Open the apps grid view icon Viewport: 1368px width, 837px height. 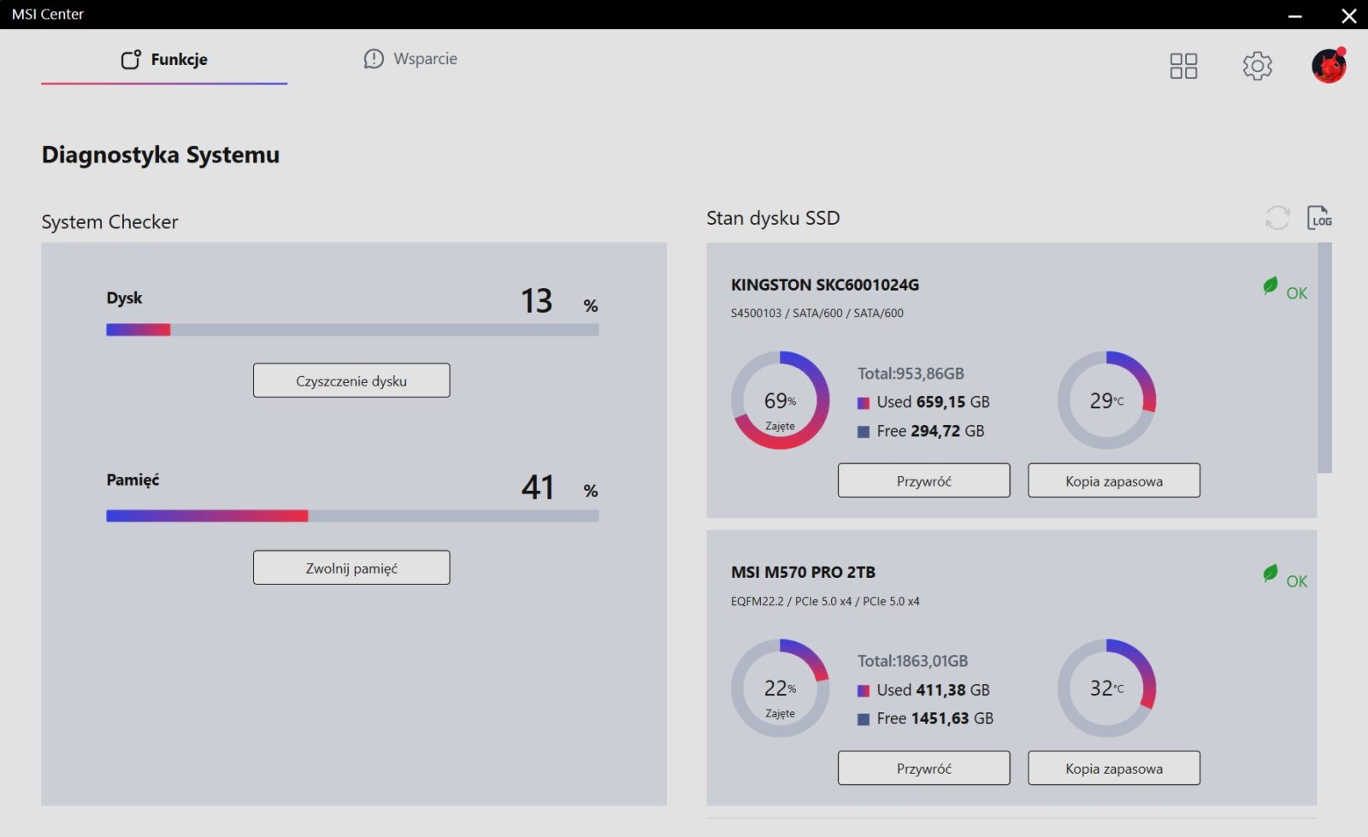[1183, 66]
